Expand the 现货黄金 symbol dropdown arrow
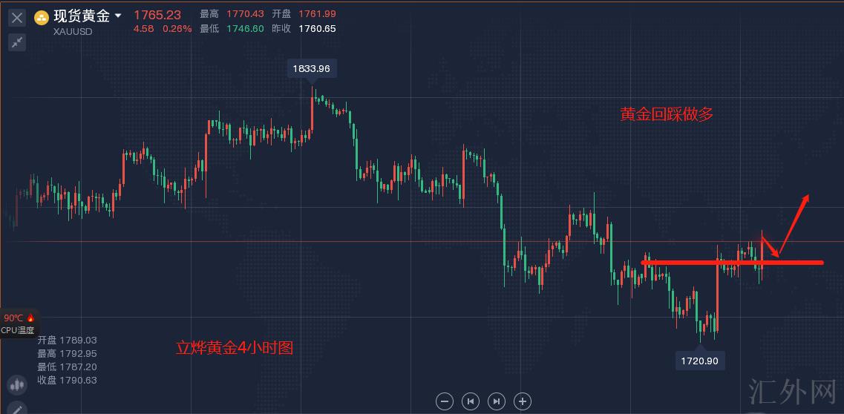 pos(117,16)
